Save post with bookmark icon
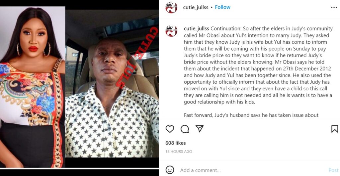The height and width of the screenshot is (176, 340). pyautogui.click(x=335, y=129)
